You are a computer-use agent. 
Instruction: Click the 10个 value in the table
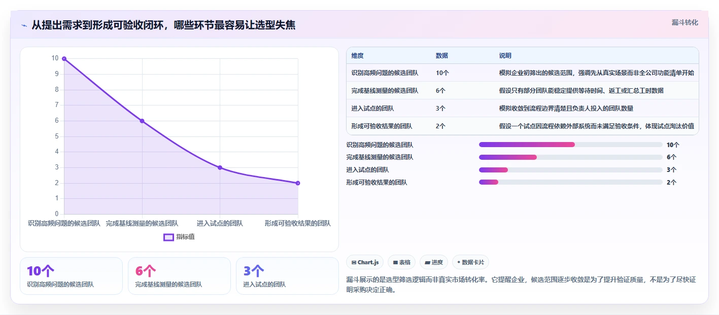tap(442, 73)
